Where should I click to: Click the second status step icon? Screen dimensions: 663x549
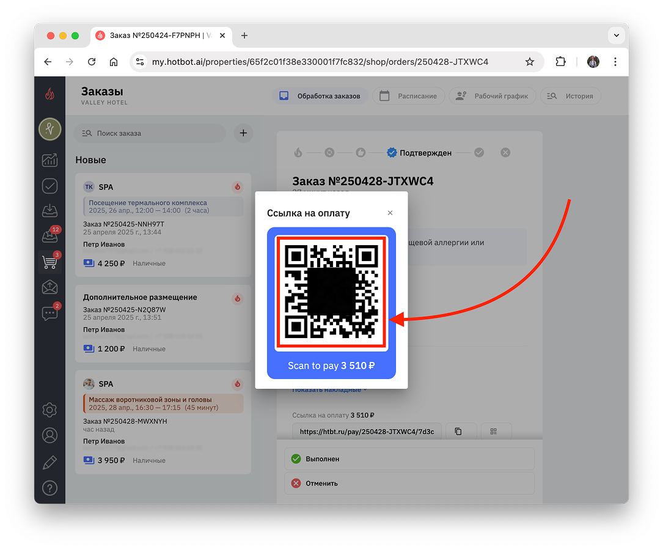[x=329, y=152]
